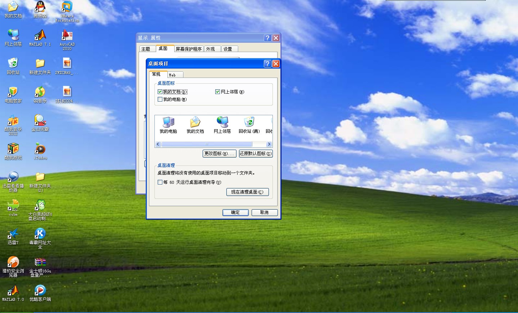The image size is (518, 313).
Task: Select the MATLAB 7.1 desktop icon
Action: (x=40, y=38)
